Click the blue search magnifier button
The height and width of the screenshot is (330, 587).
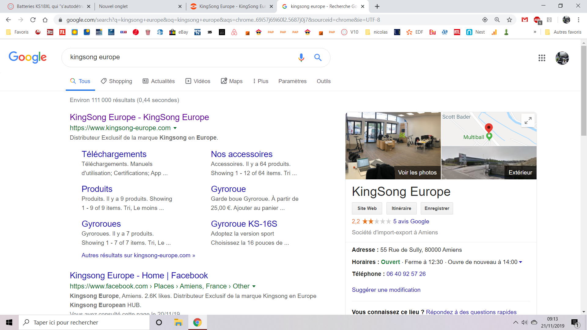pyautogui.click(x=318, y=57)
